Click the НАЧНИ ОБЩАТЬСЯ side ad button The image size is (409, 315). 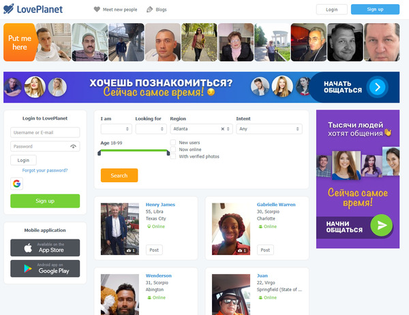coord(355,227)
